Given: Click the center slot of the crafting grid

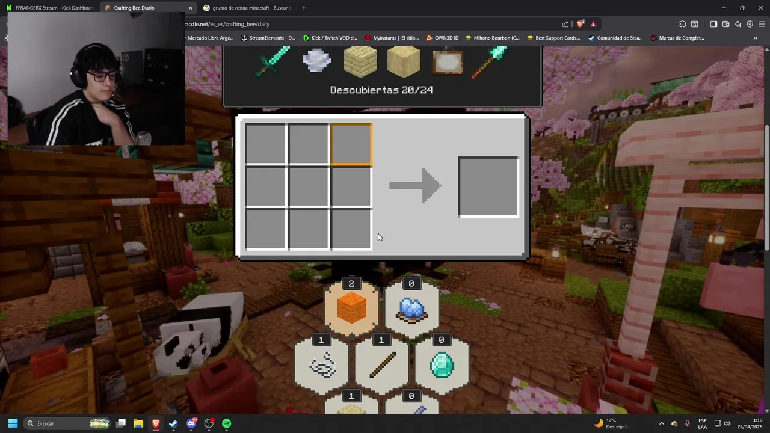Looking at the screenshot, I should (x=308, y=186).
